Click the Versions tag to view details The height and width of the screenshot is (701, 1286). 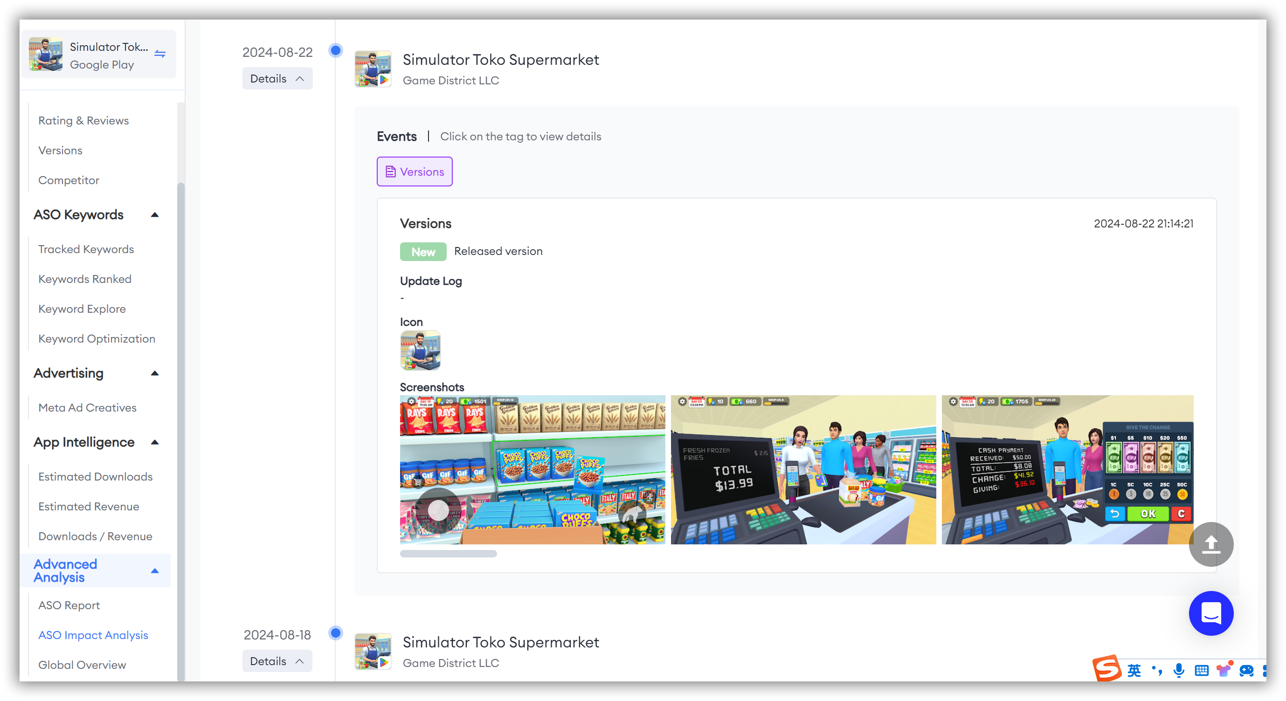[415, 171]
